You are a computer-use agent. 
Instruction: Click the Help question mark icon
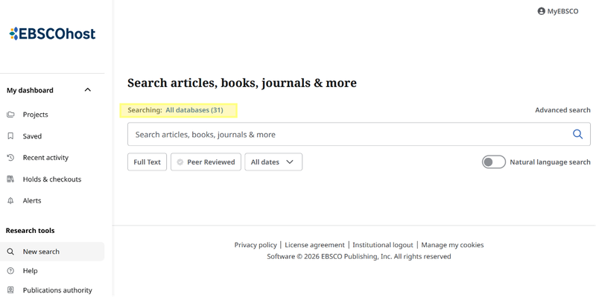tap(10, 271)
